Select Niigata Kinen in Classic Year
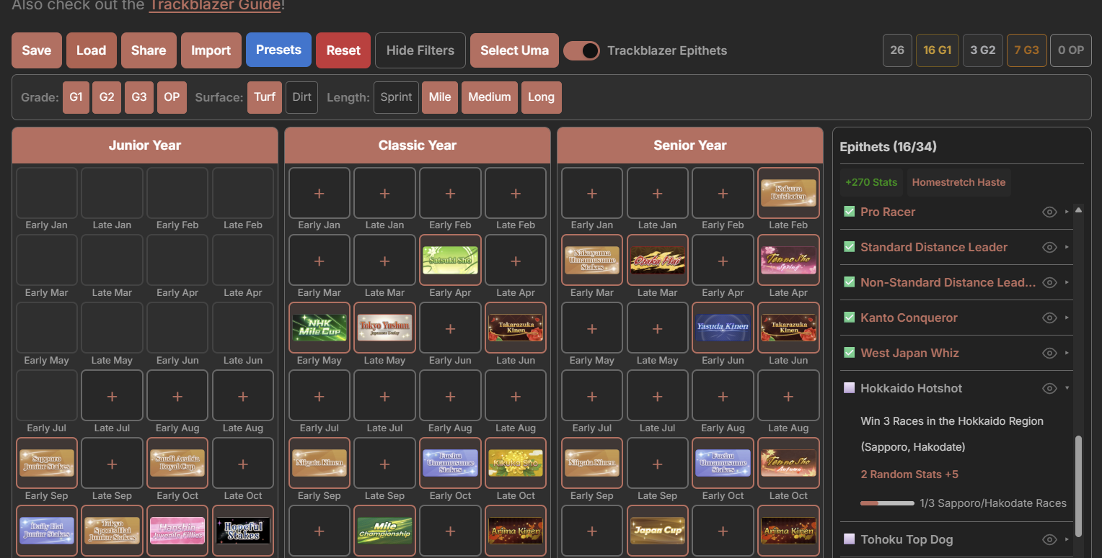The width and height of the screenshot is (1102, 558). pyautogui.click(x=319, y=463)
